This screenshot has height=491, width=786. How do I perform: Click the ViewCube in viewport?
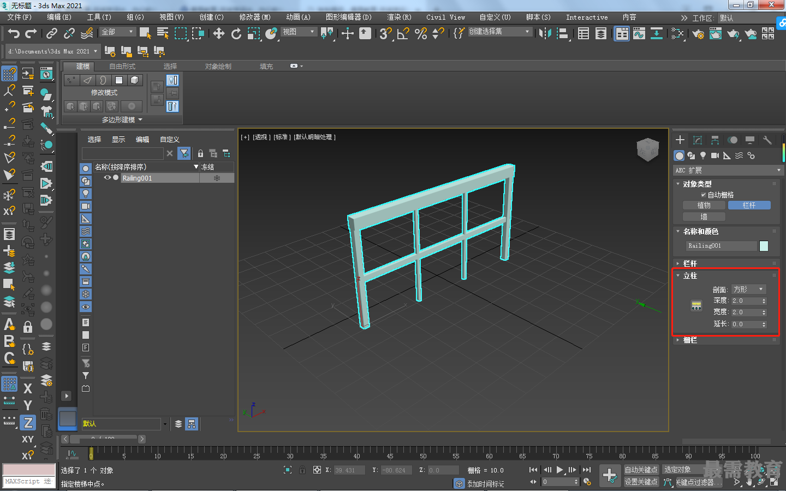[648, 149]
